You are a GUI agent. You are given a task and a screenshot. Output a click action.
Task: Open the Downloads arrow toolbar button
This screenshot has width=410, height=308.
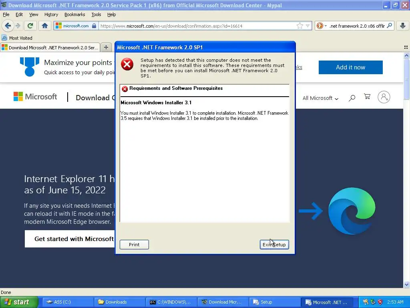[403, 26]
